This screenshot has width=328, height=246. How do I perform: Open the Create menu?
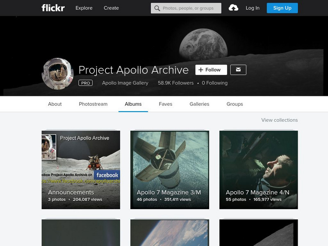pyautogui.click(x=111, y=8)
